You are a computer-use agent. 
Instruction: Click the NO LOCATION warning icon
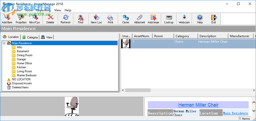9,79
